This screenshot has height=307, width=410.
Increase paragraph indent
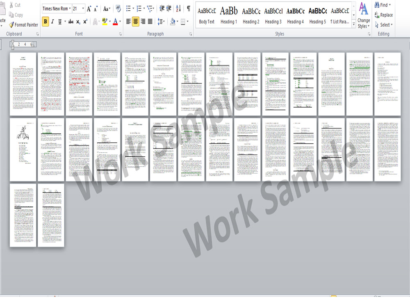tap(169, 9)
